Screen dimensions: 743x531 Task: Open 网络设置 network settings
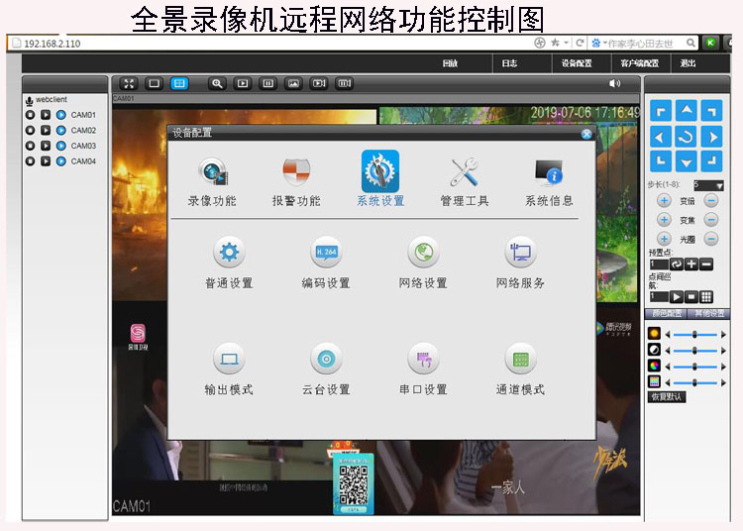(423, 254)
